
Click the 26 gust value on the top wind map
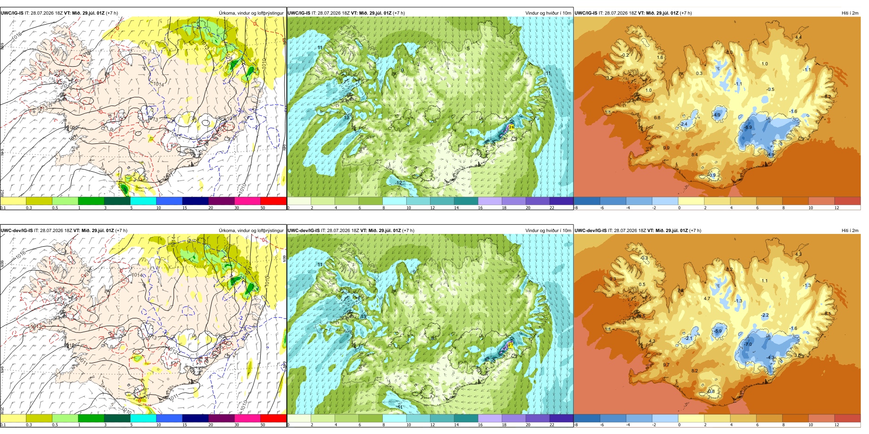pyautogui.click(x=511, y=127)
